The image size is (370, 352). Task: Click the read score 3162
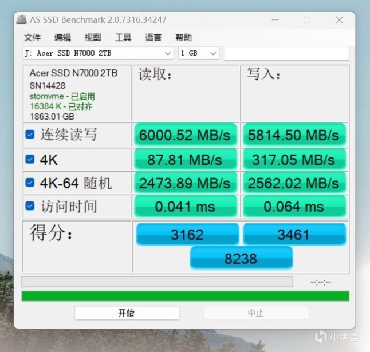tap(188, 234)
